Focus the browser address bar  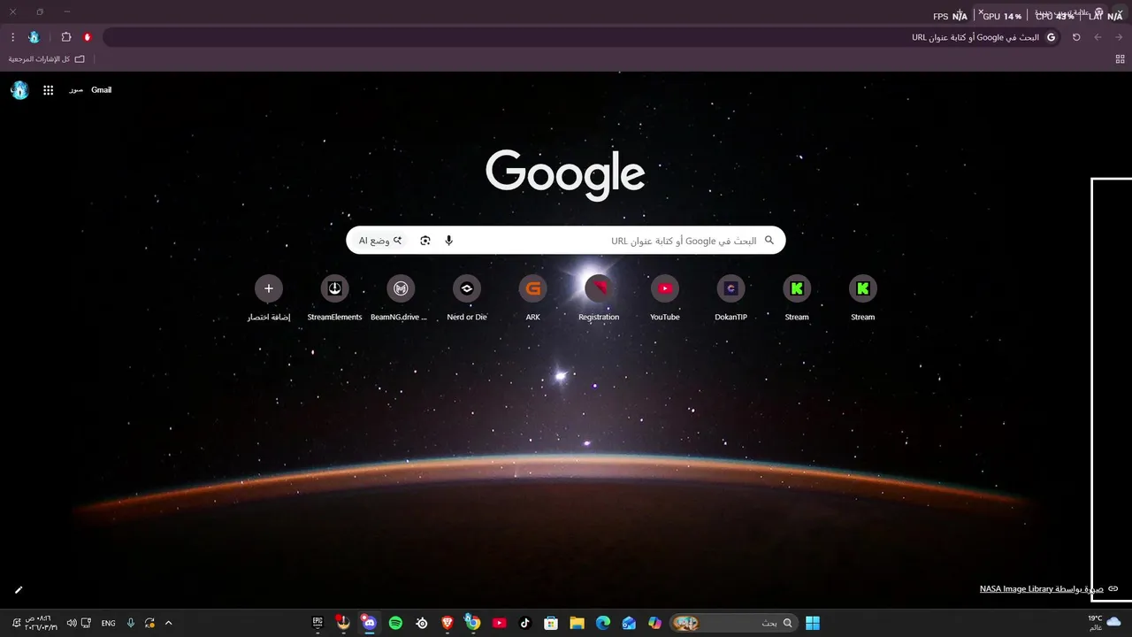click(584, 37)
